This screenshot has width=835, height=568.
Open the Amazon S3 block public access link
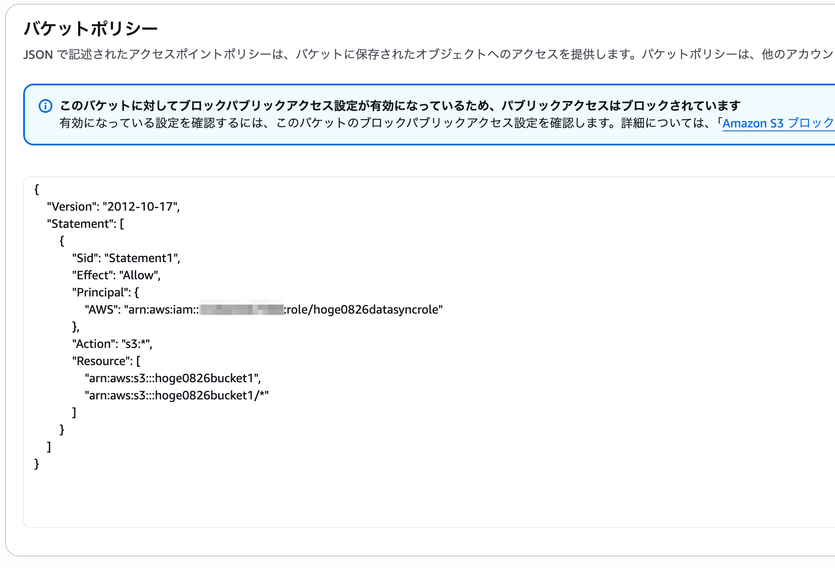pos(778,124)
